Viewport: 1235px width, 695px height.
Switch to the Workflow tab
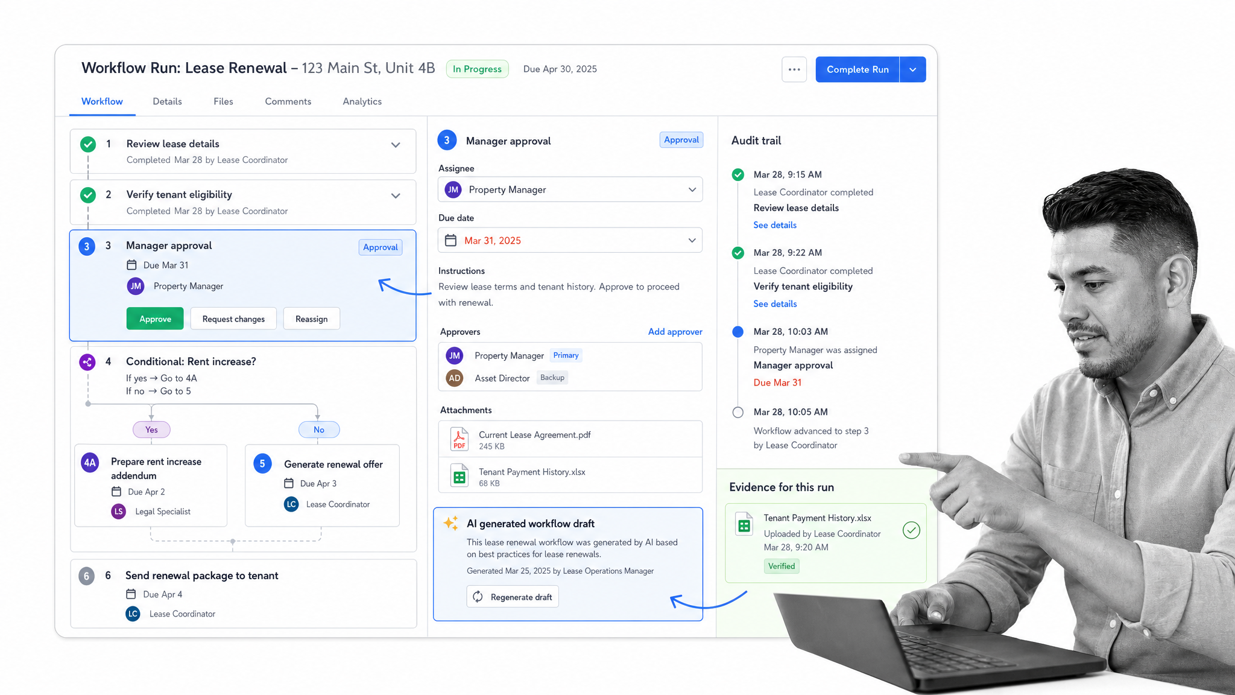point(102,101)
